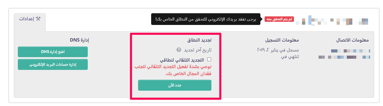Click the إدارة DNS section heading
383x106 pixels.
(x=79, y=40)
